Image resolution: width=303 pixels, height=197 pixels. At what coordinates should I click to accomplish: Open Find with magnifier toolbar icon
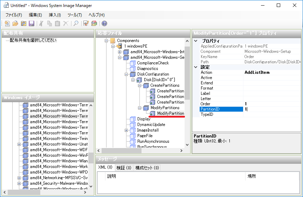[76, 23]
